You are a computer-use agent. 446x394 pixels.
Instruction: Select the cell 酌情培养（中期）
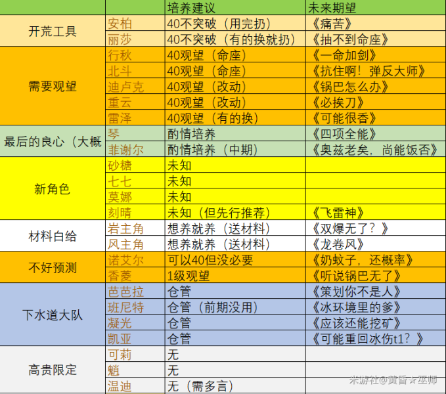click(x=235, y=149)
